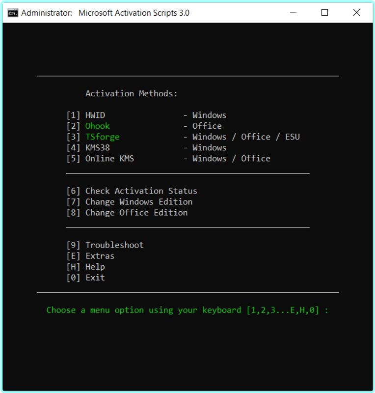Click 'Windows / Office' beside Online KMS

pyautogui.click(x=231, y=159)
